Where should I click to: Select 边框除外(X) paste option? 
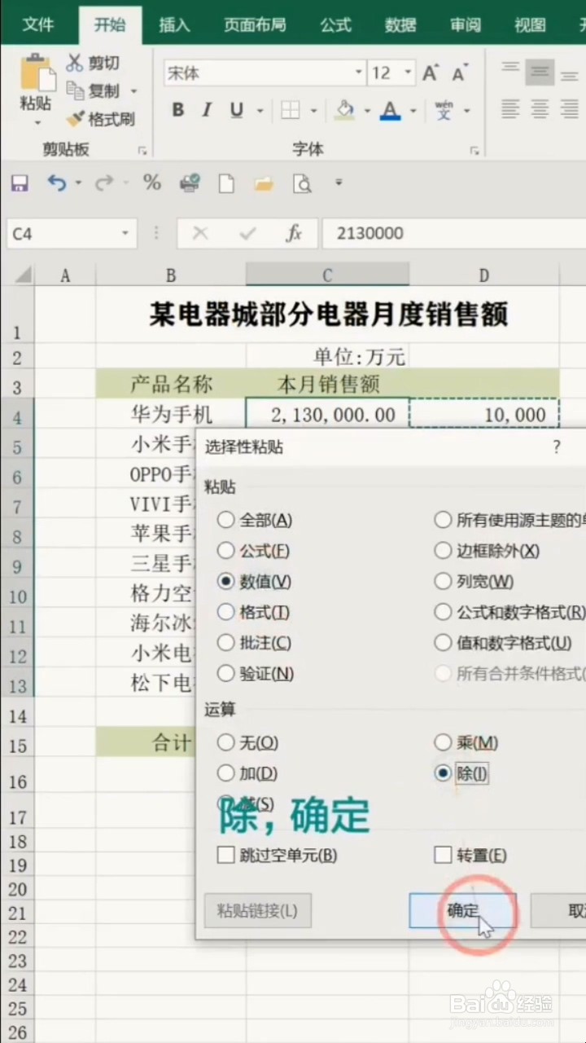(x=488, y=551)
